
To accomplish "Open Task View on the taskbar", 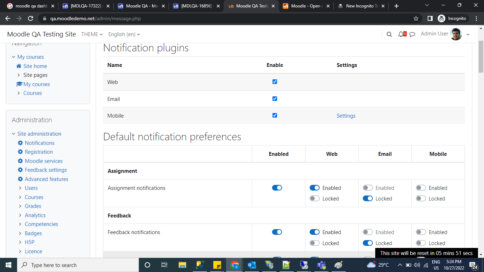I will pos(164,265).
